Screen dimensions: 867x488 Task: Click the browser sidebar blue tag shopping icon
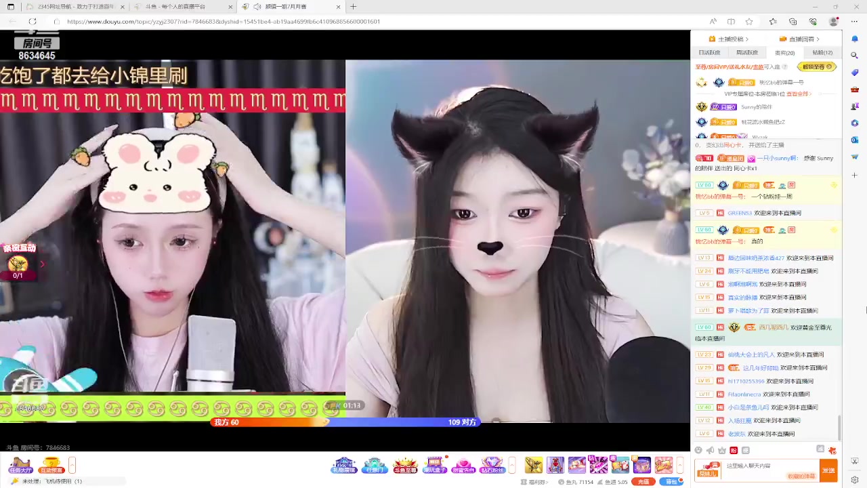coord(855,72)
